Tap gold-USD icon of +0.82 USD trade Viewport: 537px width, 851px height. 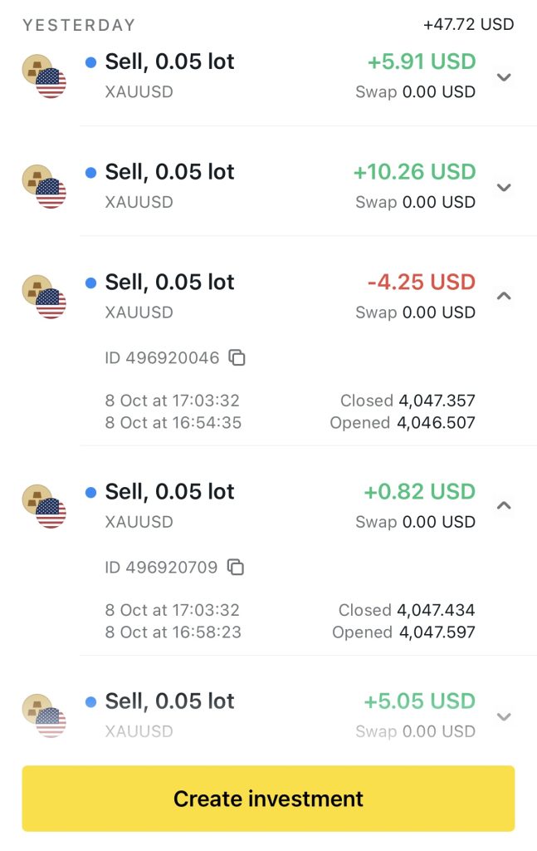click(44, 506)
